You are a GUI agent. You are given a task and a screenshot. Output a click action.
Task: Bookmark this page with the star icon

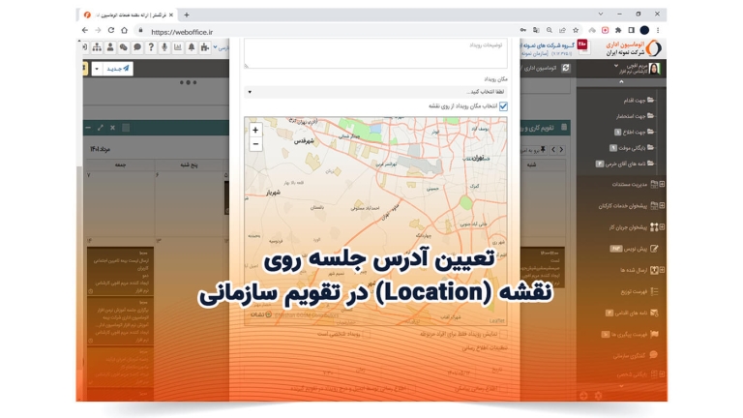pyautogui.click(x=576, y=30)
